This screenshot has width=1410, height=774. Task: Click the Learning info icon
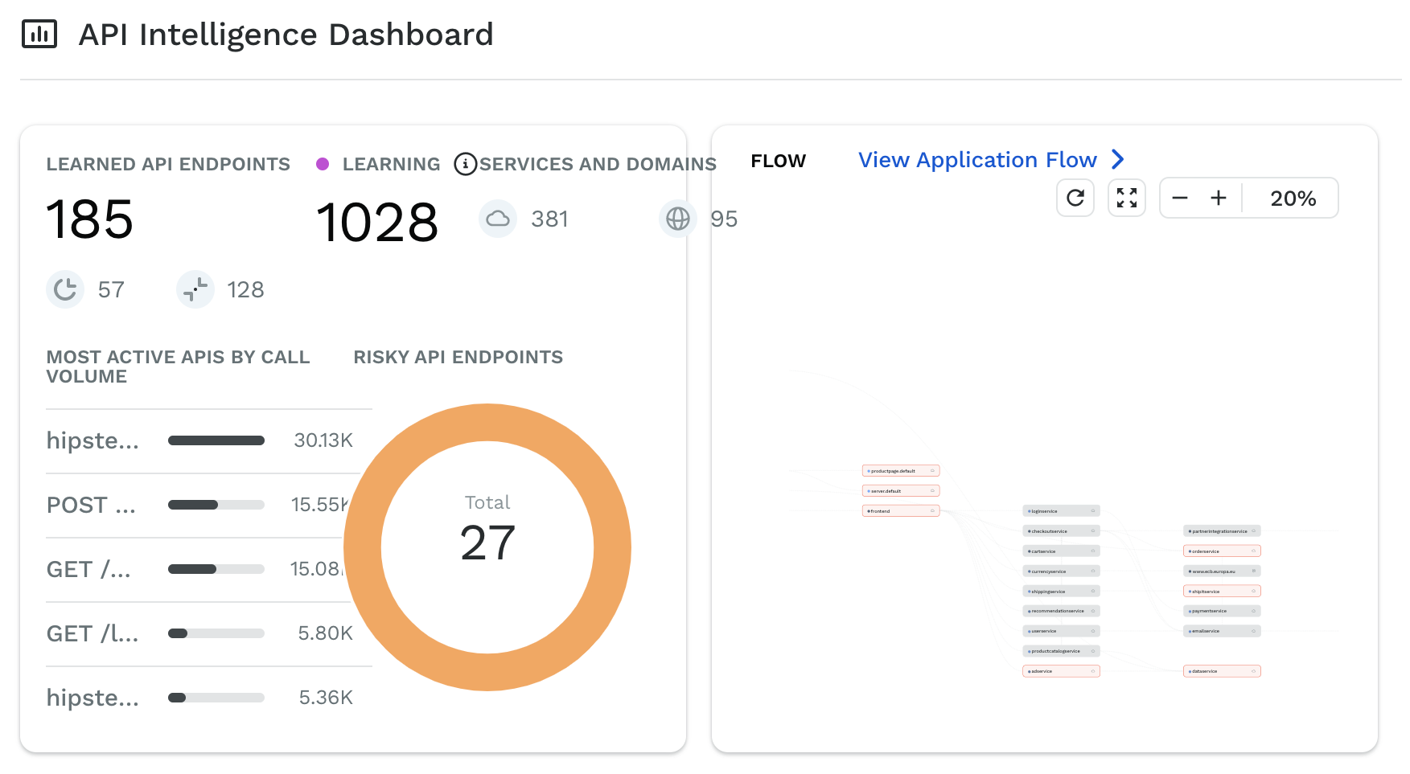[x=465, y=164]
